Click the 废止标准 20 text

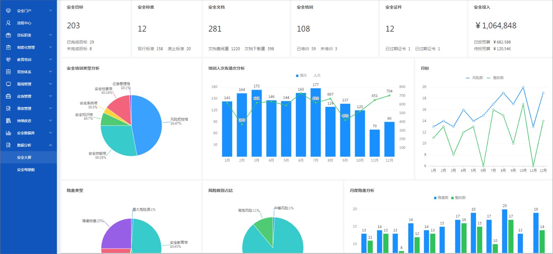coord(179,49)
